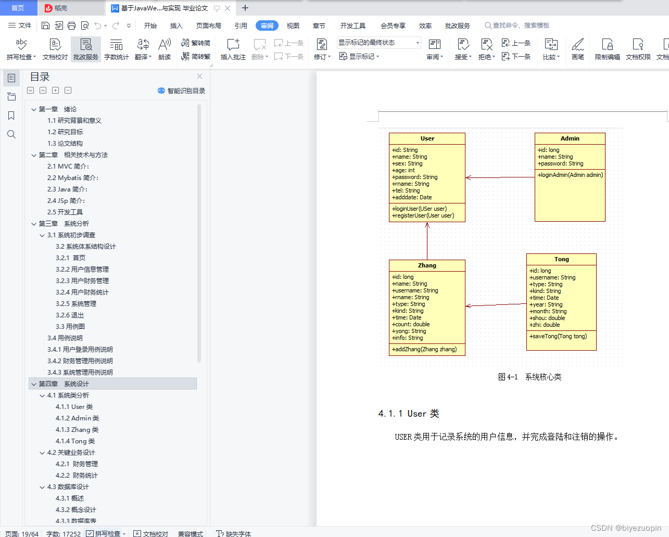Open 修订 track changes tool
The height and width of the screenshot is (537, 669).
tap(322, 49)
